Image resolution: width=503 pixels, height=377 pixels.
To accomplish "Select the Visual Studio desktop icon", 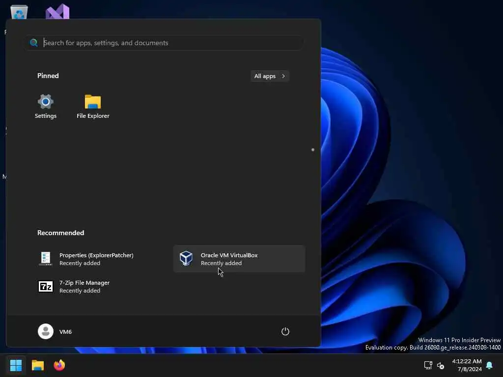I will click(57, 12).
